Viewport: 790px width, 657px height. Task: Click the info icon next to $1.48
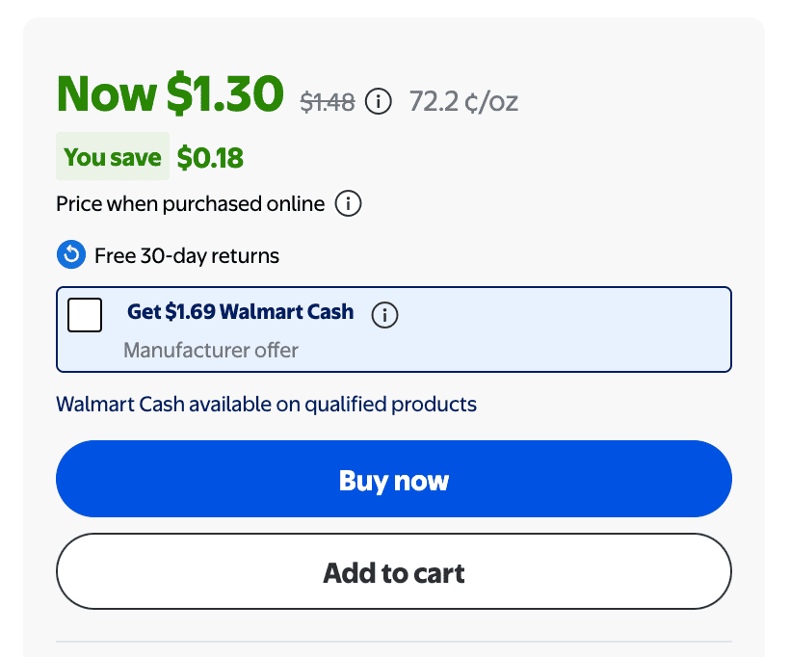pyautogui.click(x=379, y=101)
